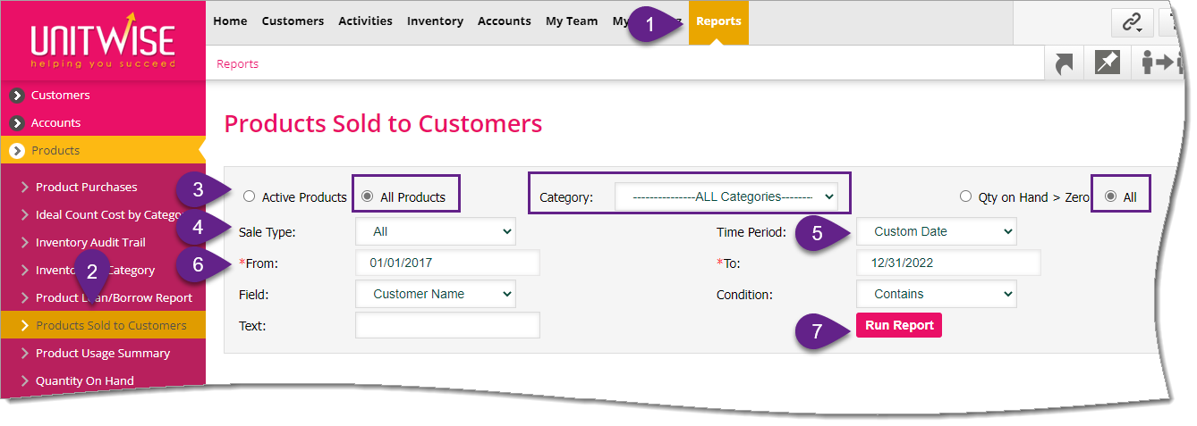Screen dimensions: 1197x426
Task: Expand the Time Period dropdown
Action: click(936, 232)
